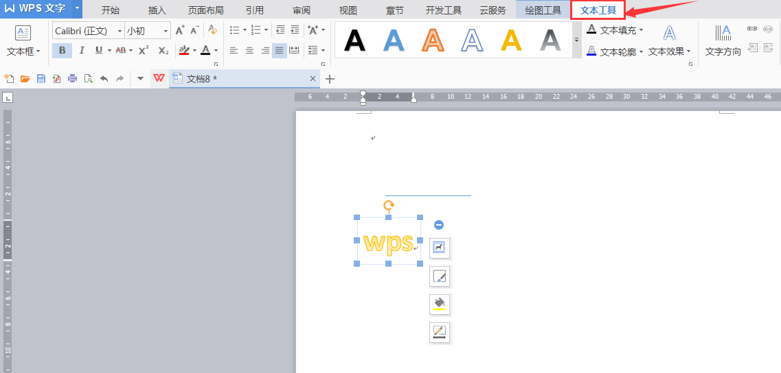781x373 pixels.
Task: Switch to the 页面布局 tab
Action: (x=205, y=10)
